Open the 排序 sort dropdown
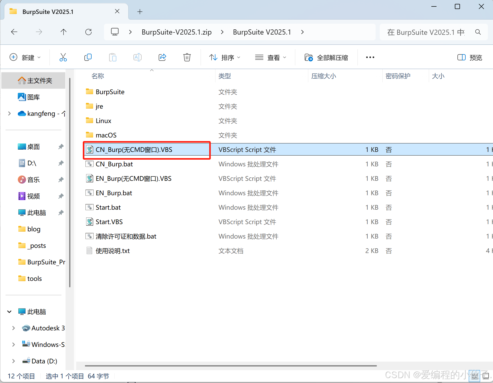Image resolution: width=493 pixels, height=383 pixels. pyautogui.click(x=225, y=57)
